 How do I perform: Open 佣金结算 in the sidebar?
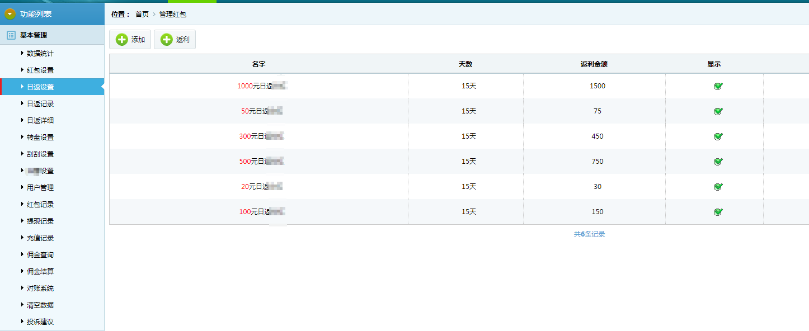pyautogui.click(x=40, y=272)
